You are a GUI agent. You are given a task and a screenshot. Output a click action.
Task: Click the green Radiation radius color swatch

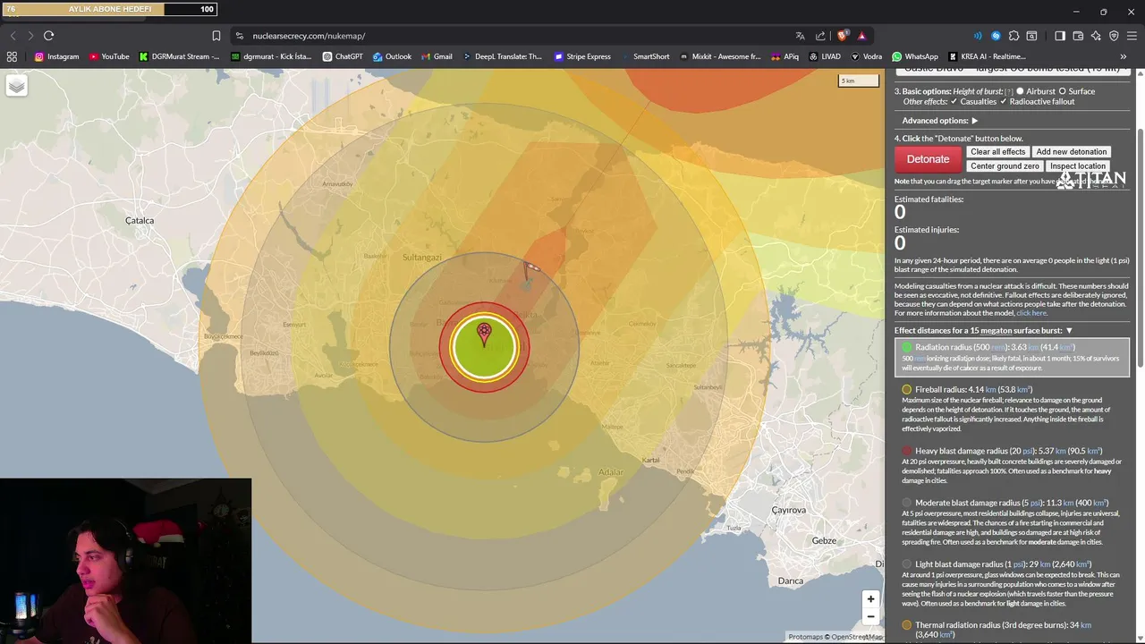[906, 347]
